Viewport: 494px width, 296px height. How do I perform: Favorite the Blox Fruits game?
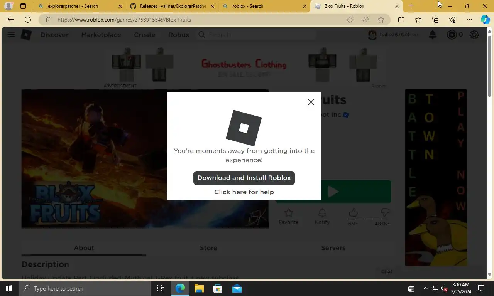(288, 217)
